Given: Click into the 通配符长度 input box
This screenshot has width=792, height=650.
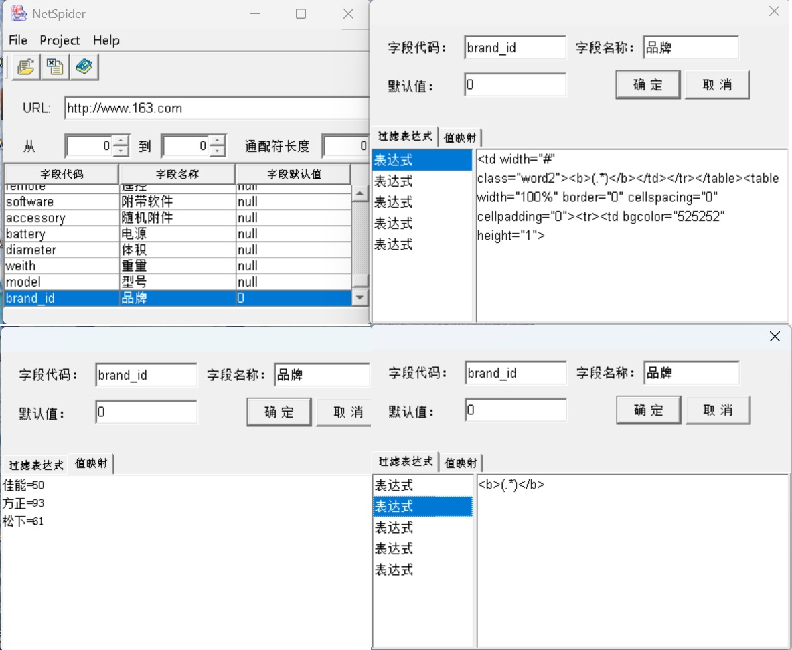Looking at the screenshot, I should [x=346, y=146].
